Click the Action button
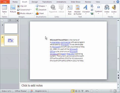Screen dimensions: 120x93 (61, 9)
